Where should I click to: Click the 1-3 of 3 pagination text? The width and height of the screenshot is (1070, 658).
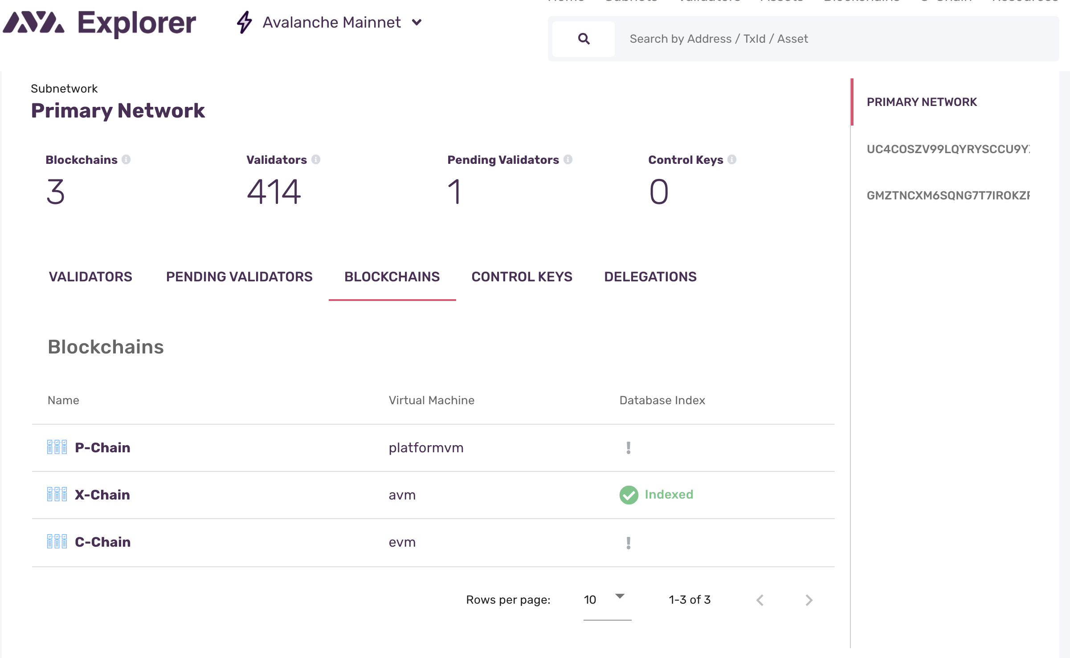[690, 600]
